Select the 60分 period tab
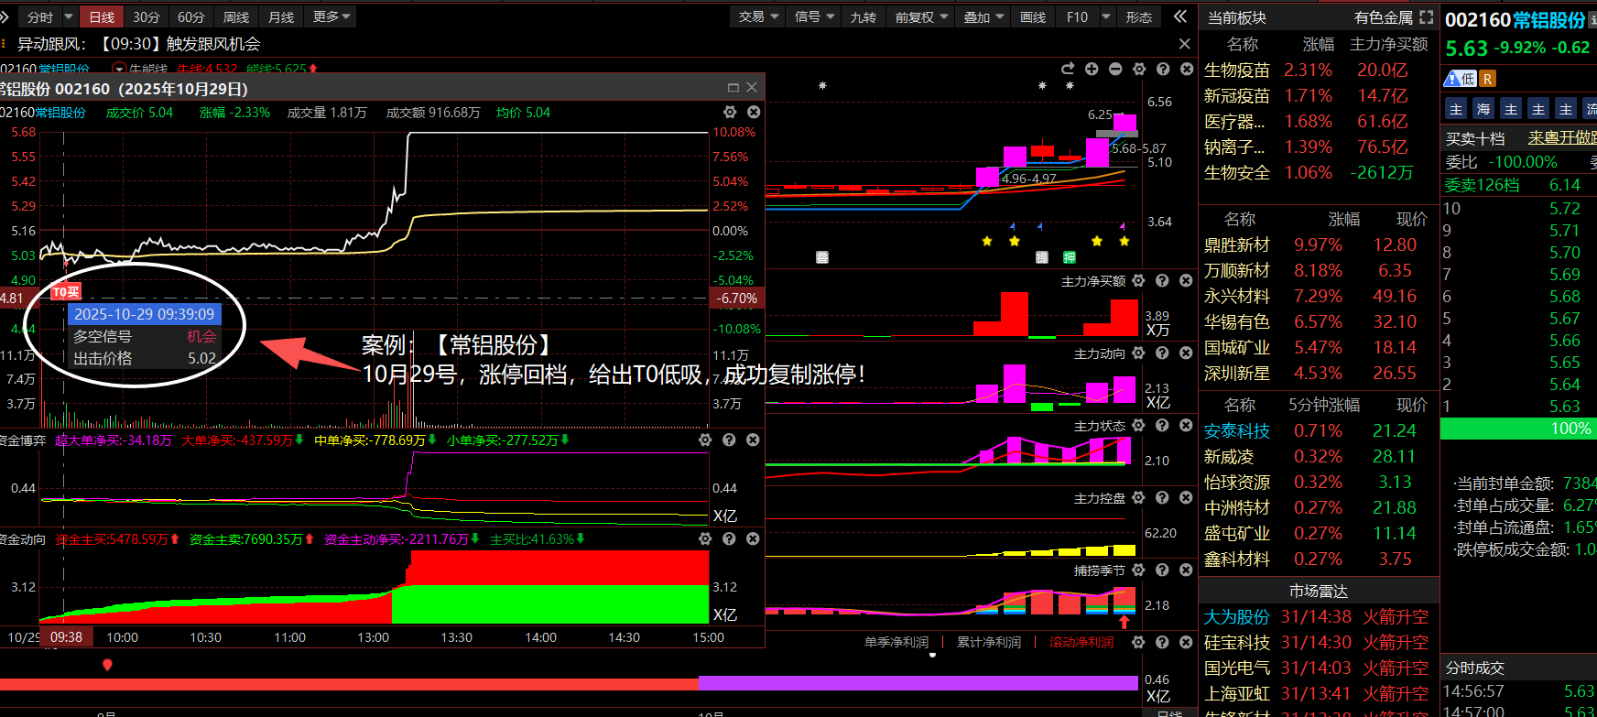Screen dimensions: 1597x717 tap(191, 16)
